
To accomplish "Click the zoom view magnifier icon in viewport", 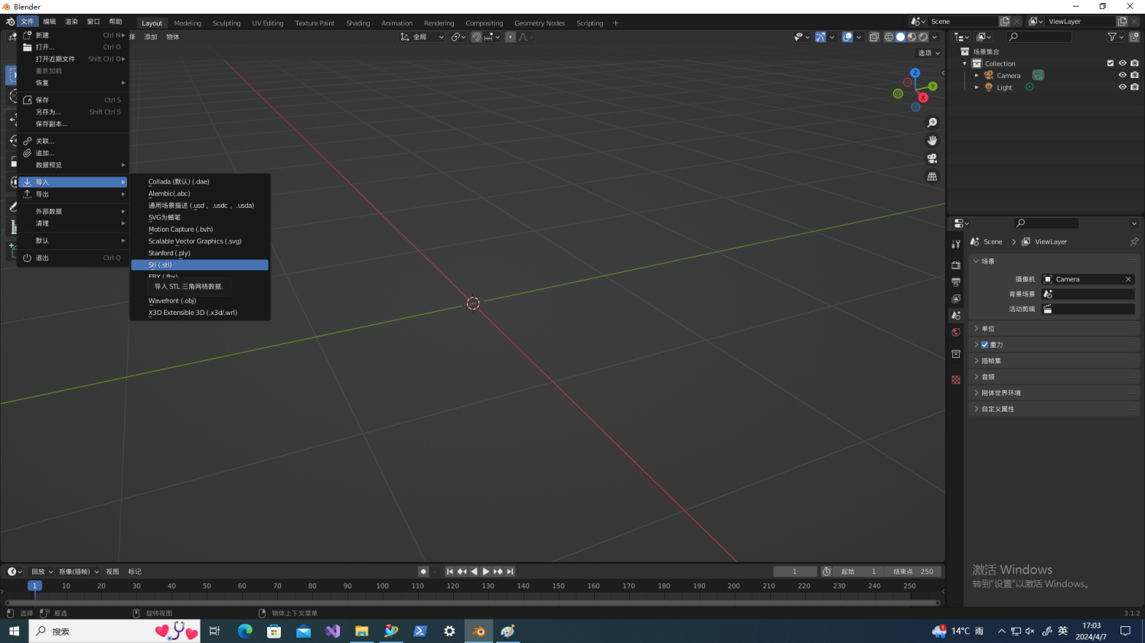I will pyautogui.click(x=931, y=122).
